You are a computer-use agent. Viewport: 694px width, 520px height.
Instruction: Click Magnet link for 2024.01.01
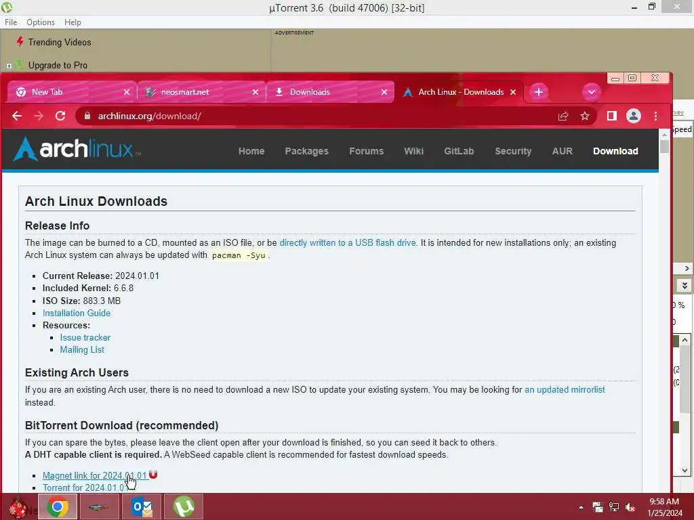coord(94,476)
